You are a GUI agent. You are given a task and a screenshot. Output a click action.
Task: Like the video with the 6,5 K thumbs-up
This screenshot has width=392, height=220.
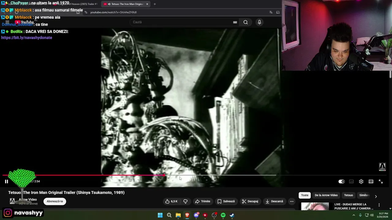[171, 201]
